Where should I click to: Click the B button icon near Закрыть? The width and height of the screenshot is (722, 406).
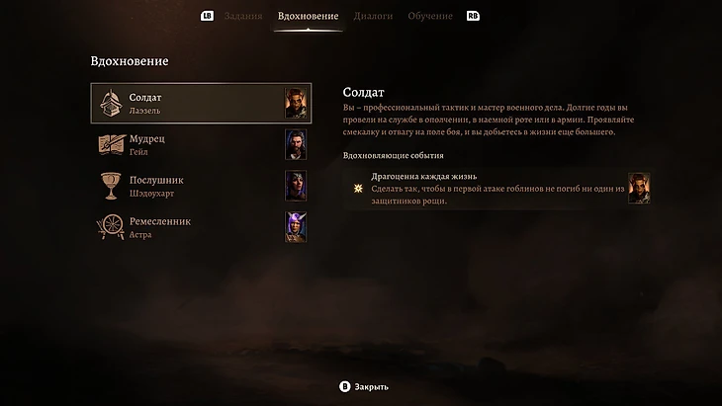coord(344,386)
